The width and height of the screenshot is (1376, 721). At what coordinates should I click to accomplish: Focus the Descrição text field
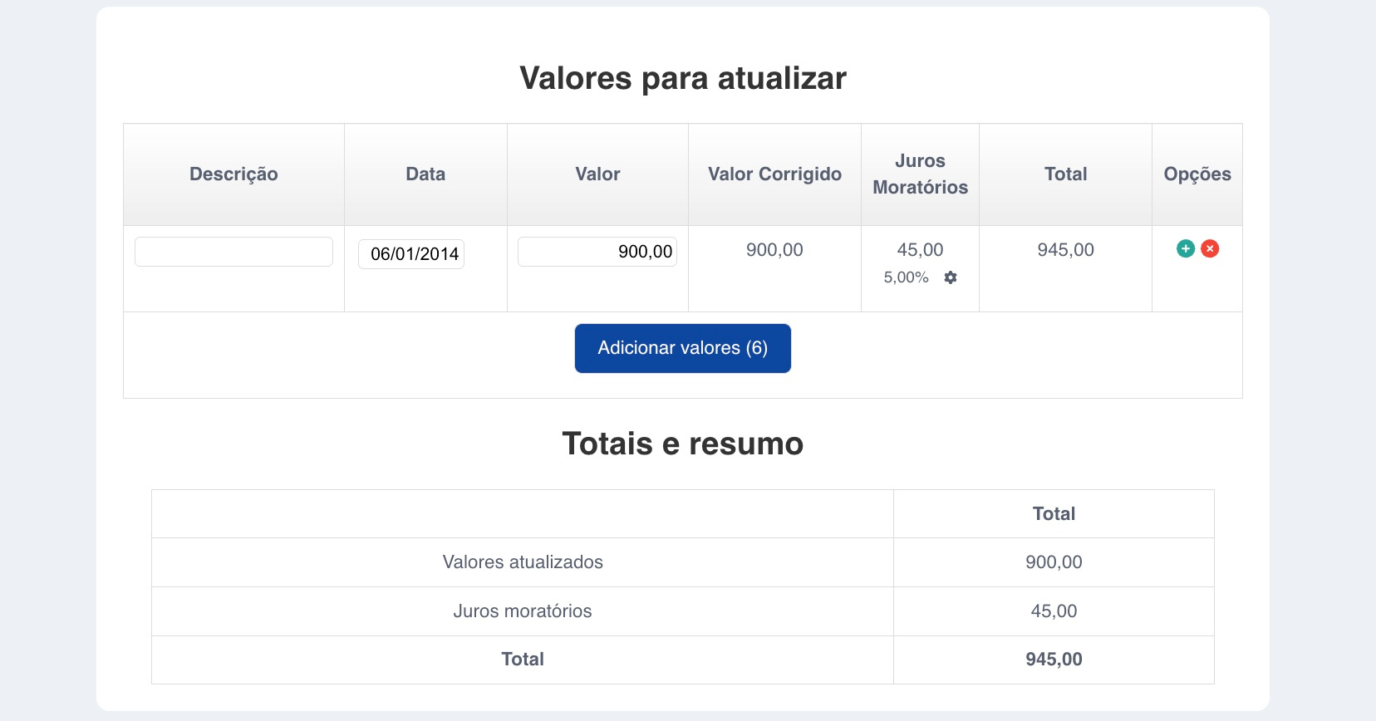click(233, 252)
